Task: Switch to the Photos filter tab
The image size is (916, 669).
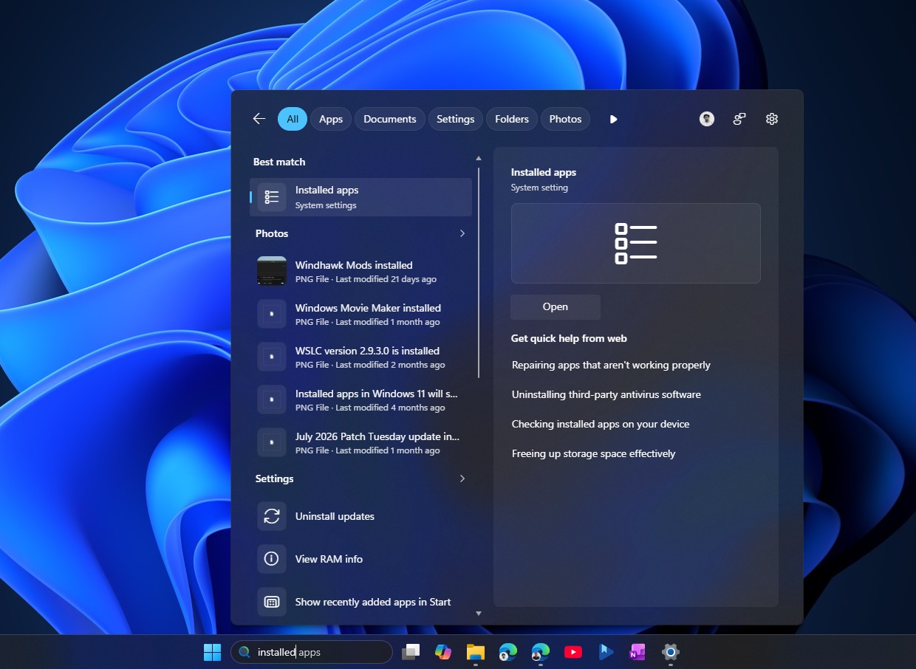Action: pos(566,119)
